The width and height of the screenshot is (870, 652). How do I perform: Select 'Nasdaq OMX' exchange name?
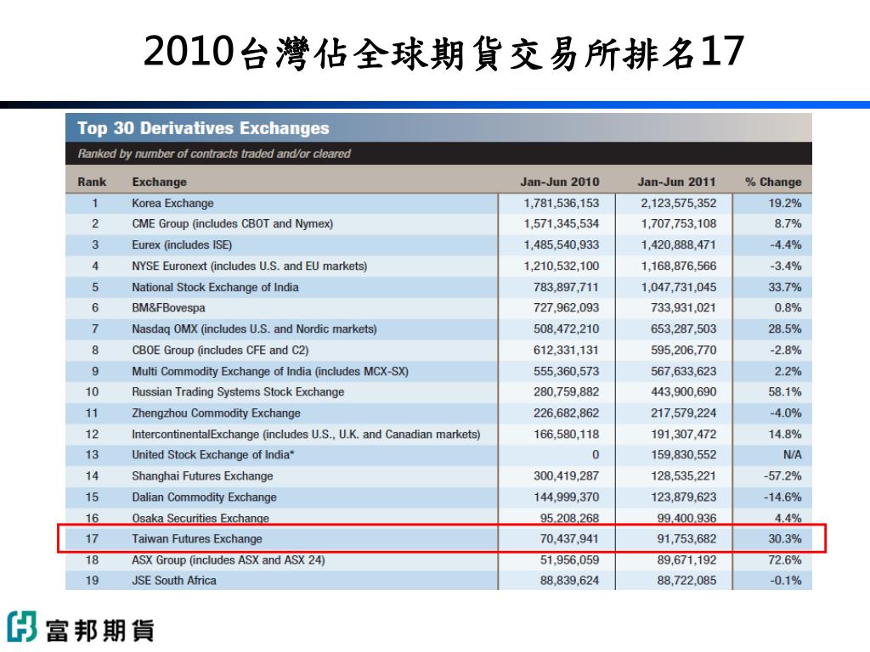(254, 329)
